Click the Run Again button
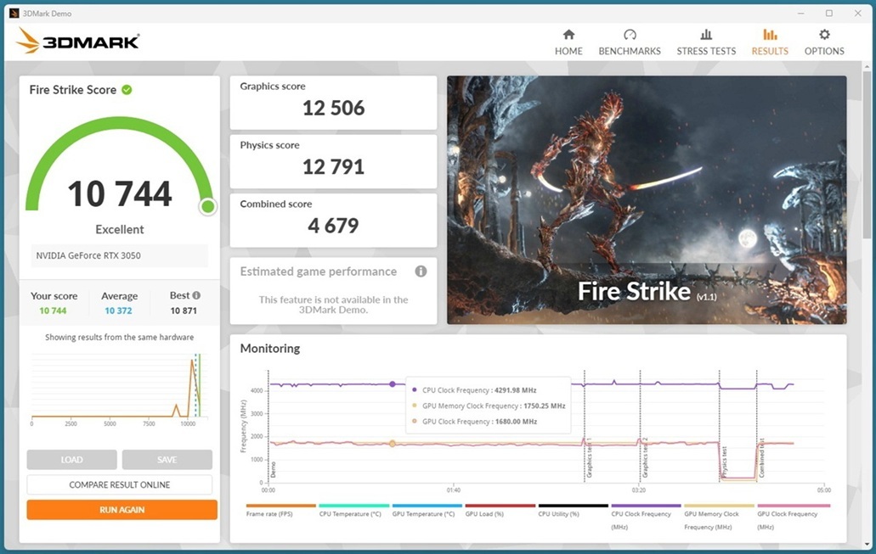Screen dimensions: 876x554 click(x=122, y=510)
